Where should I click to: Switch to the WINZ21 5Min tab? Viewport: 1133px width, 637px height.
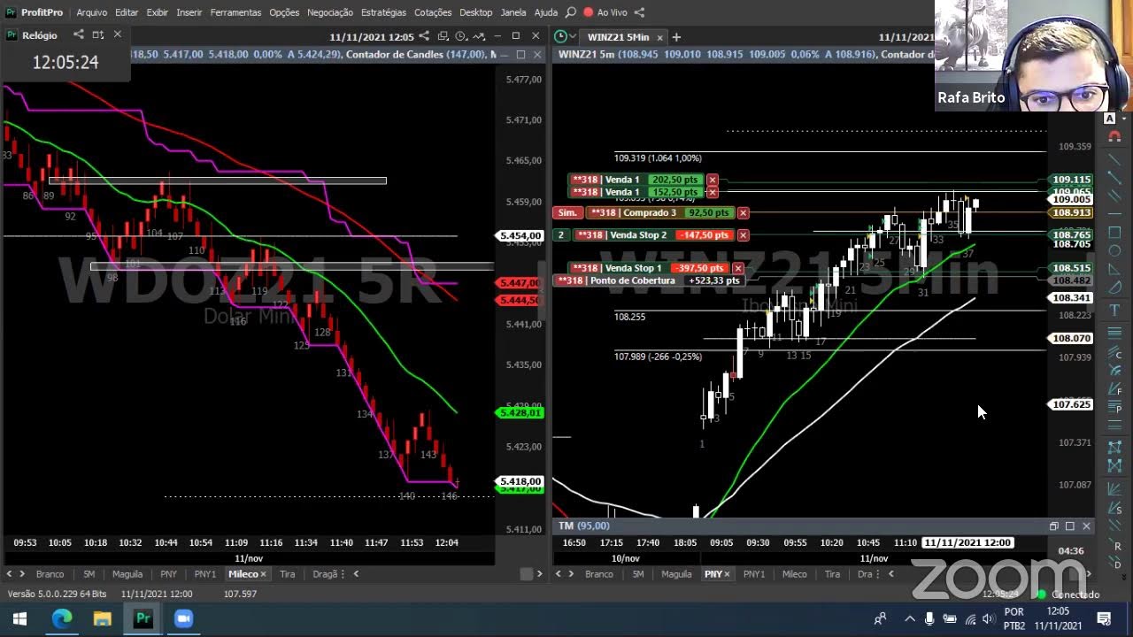(x=619, y=36)
